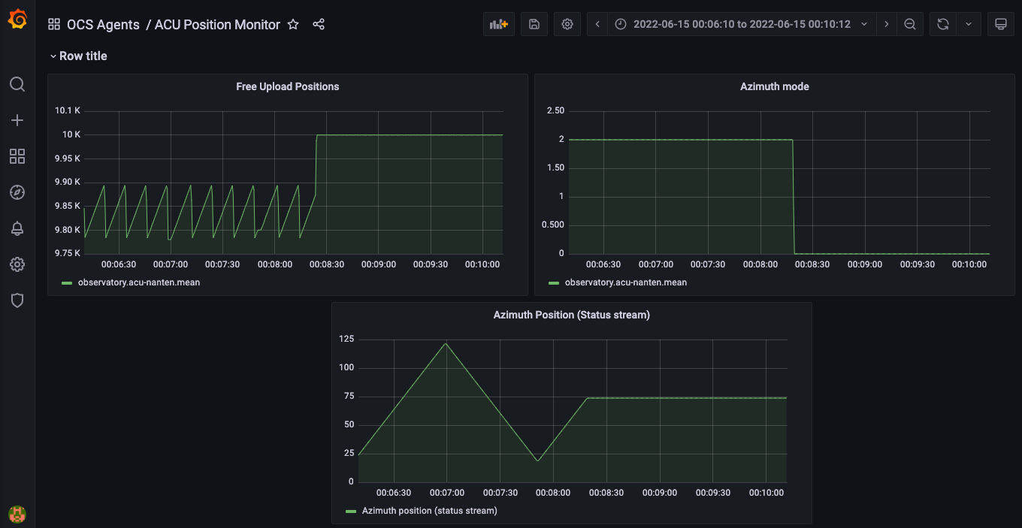Click the OCS Agents folder link
The width and height of the screenshot is (1022, 528).
click(103, 25)
